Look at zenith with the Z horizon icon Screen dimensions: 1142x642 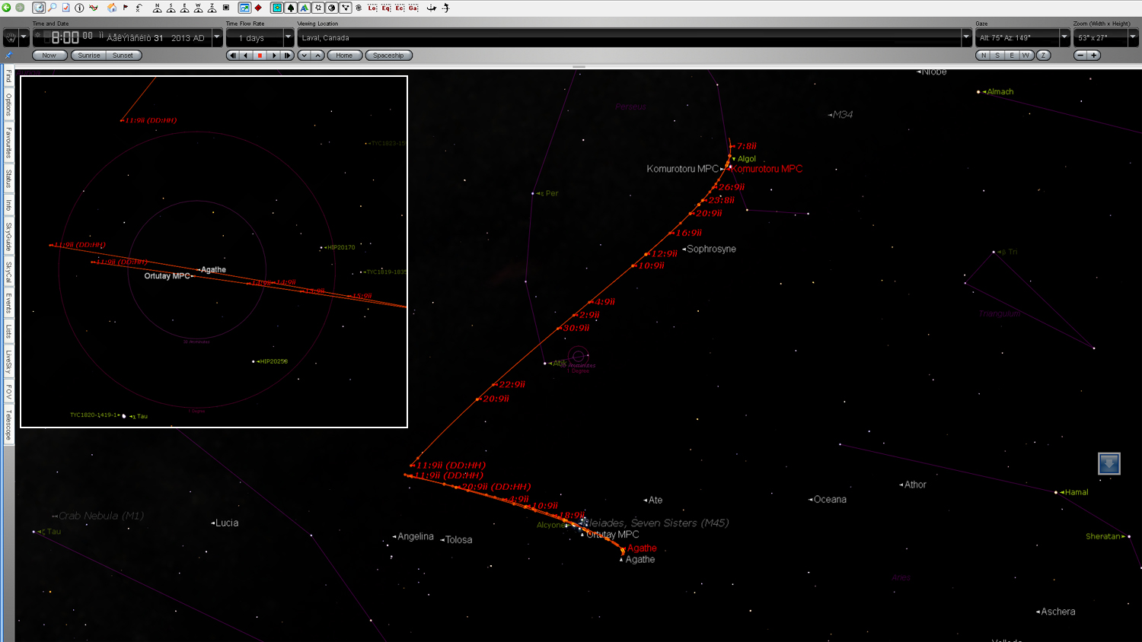(212, 8)
